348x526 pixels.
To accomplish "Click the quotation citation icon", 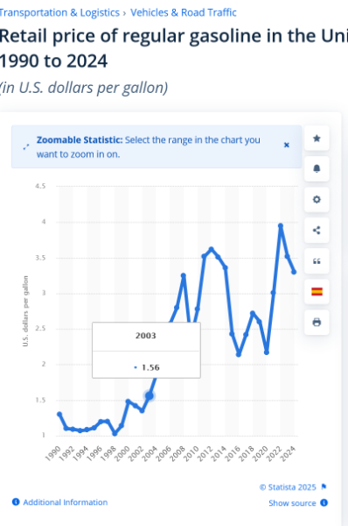I will [x=317, y=261].
